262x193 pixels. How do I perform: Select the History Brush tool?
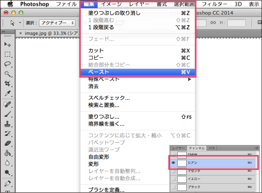click(x=8, y=134)
